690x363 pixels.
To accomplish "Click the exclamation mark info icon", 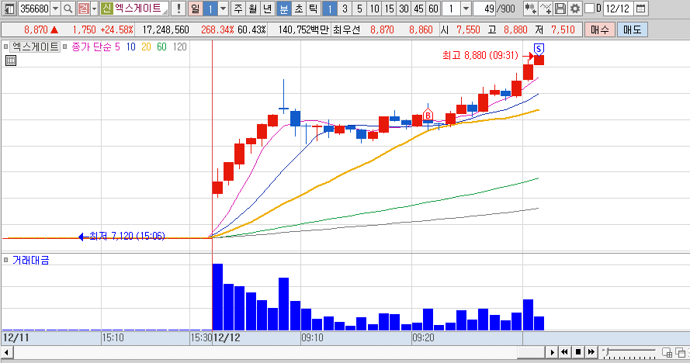I will point(179,9).
